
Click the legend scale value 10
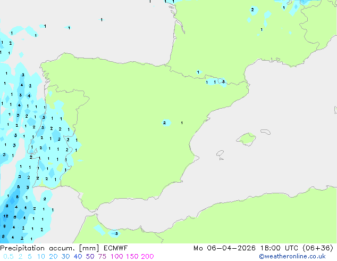(41, 257)
